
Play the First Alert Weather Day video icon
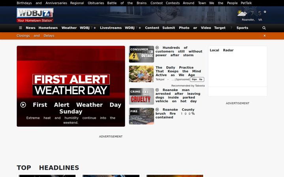click(x=23, y=105)
